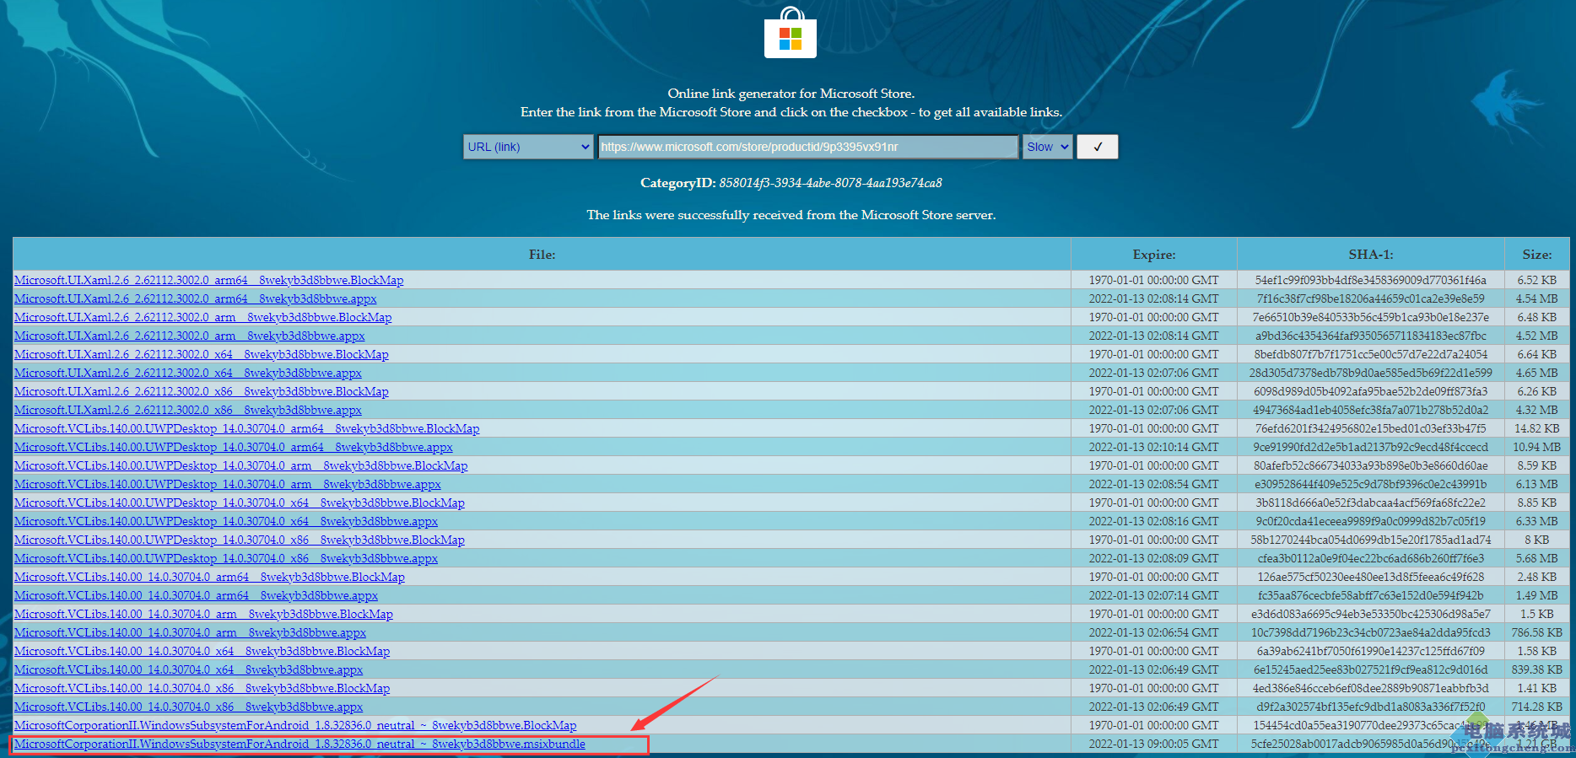Select 'Online link generator for Microsoft Store.' text
Viewport: 1576px width, 758px height.
[x=791, y=94]
